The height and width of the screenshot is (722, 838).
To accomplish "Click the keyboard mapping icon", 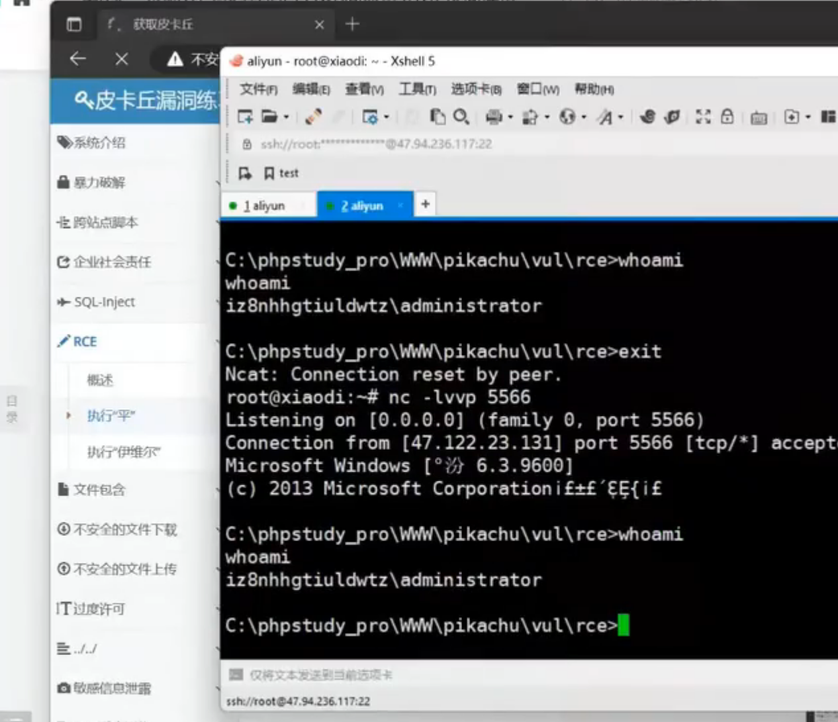I will coord(759,118).
